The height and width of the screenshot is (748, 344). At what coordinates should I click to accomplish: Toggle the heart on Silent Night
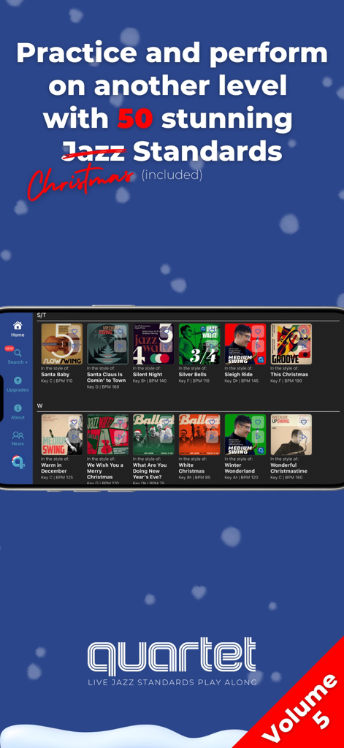pyautogui.click(x=166, y=332)
